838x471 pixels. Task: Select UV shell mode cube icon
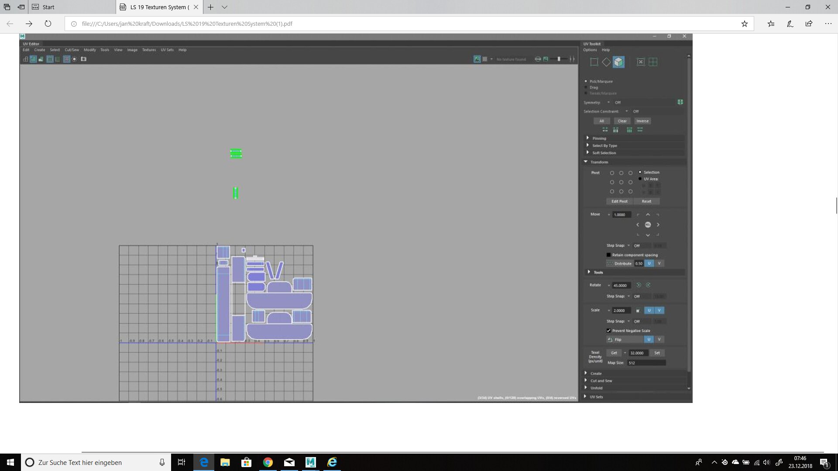618,62
